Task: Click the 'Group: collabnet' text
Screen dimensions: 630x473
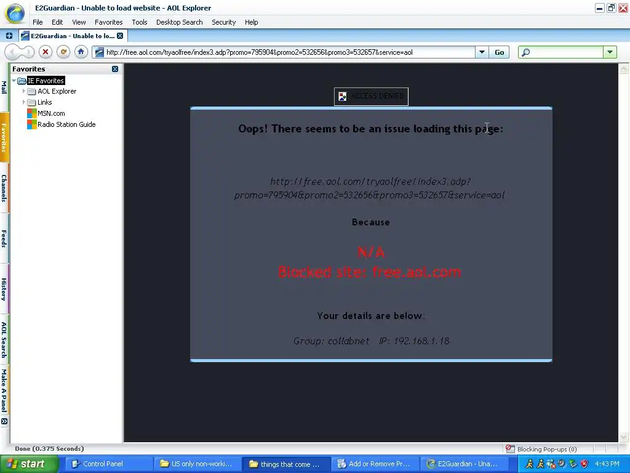Action: click(331, 341)
